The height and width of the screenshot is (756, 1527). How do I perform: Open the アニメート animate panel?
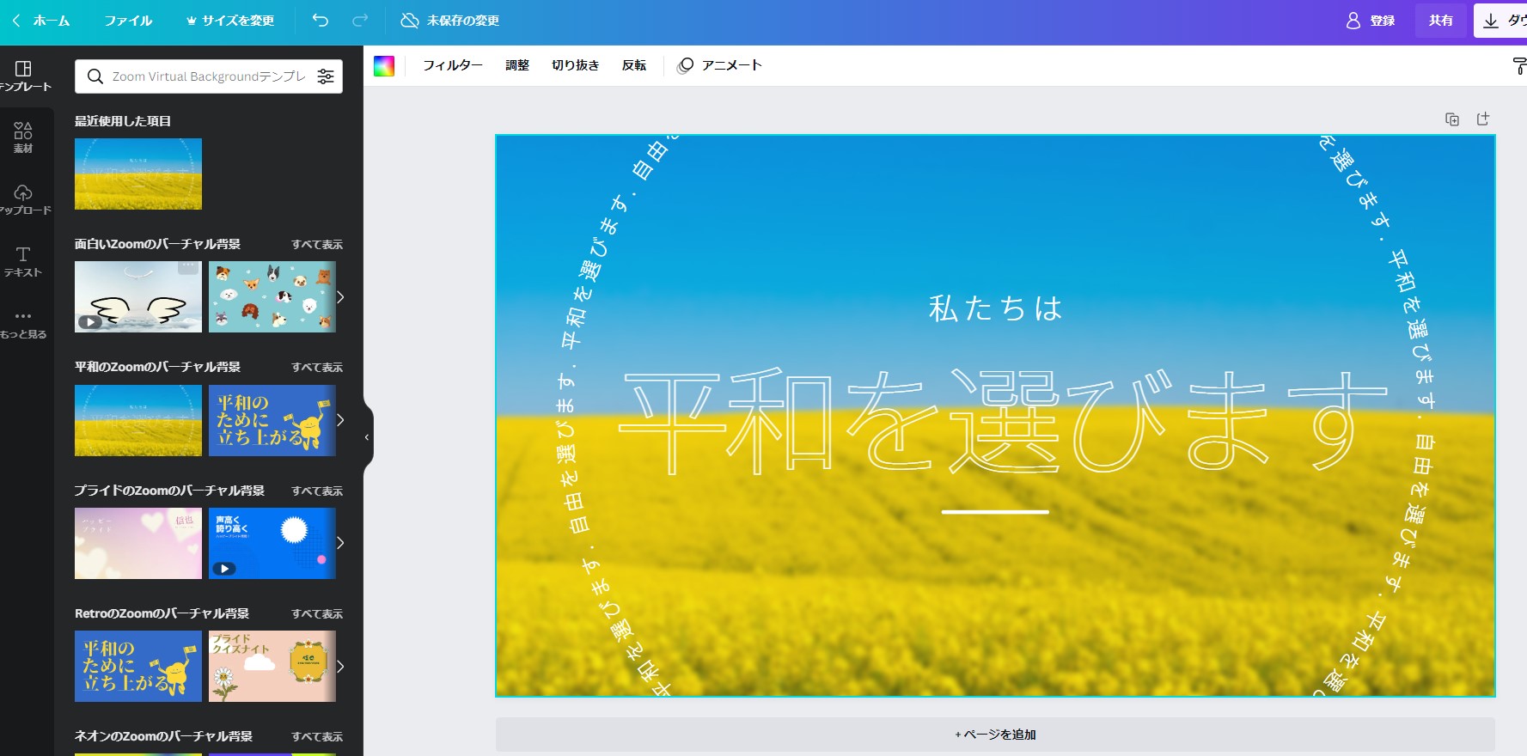coord(720,65)
